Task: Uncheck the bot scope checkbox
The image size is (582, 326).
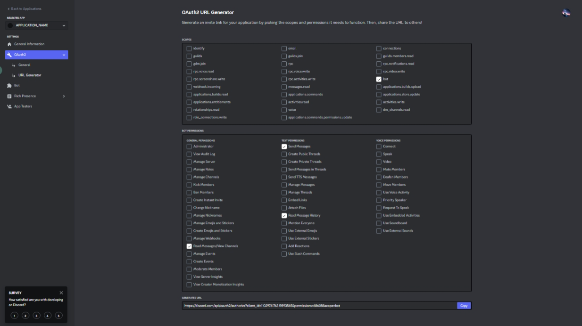Action: [379, 79]
